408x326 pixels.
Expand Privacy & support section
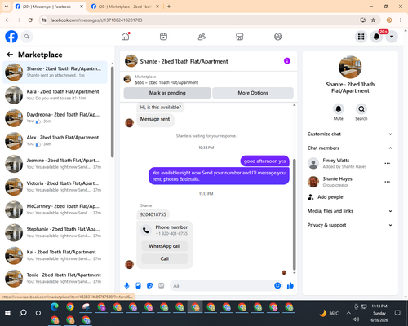point(350,225)
